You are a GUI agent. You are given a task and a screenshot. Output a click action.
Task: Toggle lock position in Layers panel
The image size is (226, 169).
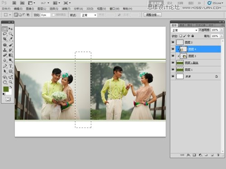tap(188, 36)
